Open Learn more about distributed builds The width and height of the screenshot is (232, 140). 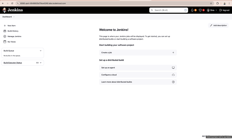138,82
